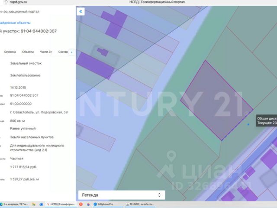Screen dimensions: 277x208
Task: Switch to the Объекты tab
Action: point(28,52)
